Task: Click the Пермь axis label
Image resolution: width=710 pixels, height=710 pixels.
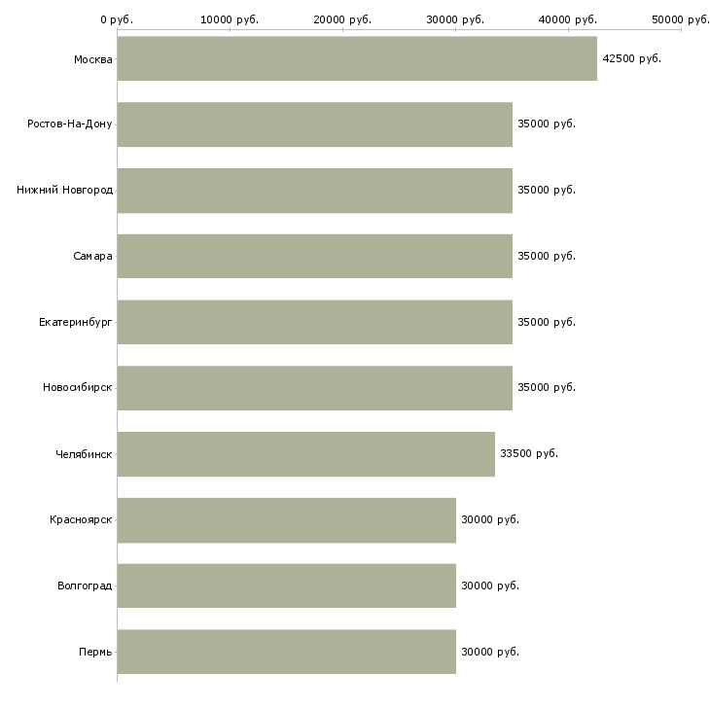Action: [95, 652]
